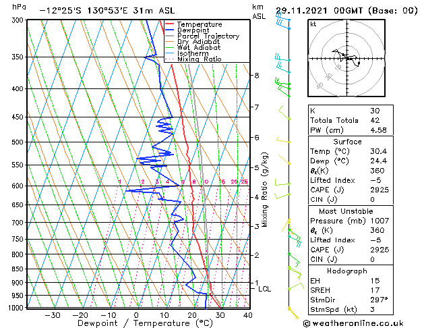This screenshot has height=328, width=424.
Task: Click the Temperature legend entry
Action: 193,24
